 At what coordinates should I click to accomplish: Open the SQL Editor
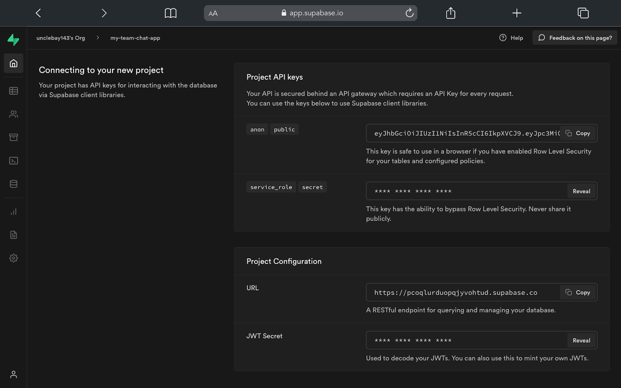[x=14, y=160]
